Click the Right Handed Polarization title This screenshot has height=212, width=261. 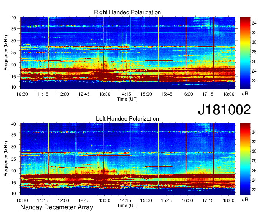coord(127,12)
